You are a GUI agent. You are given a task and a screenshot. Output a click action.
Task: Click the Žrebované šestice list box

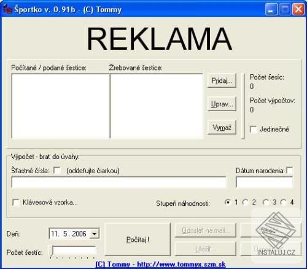tap(157, 106)
